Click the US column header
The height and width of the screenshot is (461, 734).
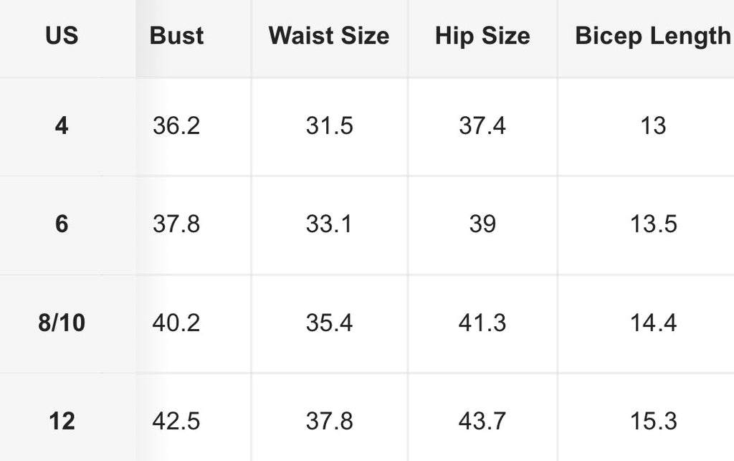[x=62, y=36]
